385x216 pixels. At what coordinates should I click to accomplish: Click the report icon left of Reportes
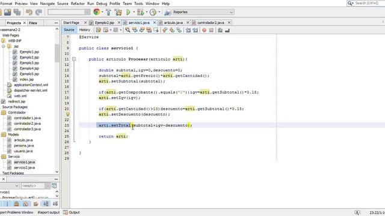[167, 12]
